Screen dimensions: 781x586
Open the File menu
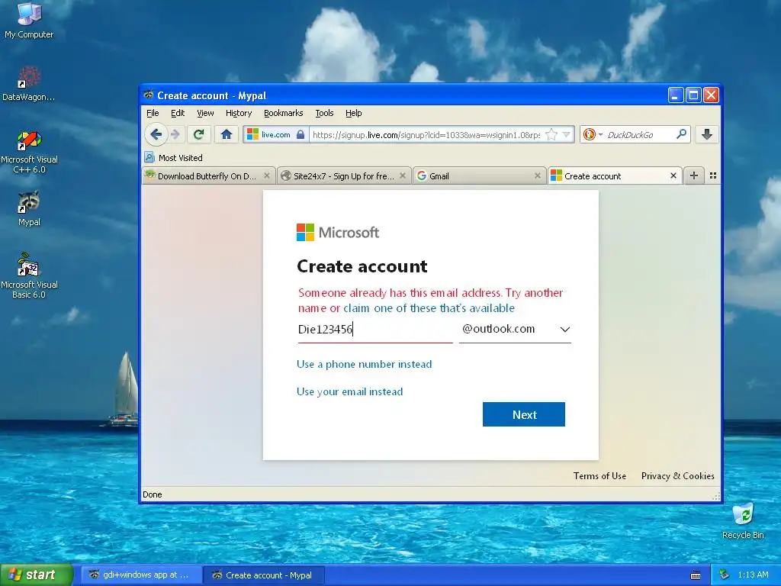pos(153,113)
